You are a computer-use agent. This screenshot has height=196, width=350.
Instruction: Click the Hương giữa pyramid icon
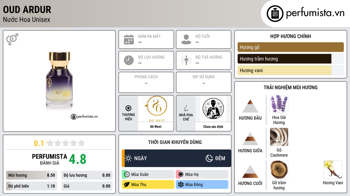(250, 139)
